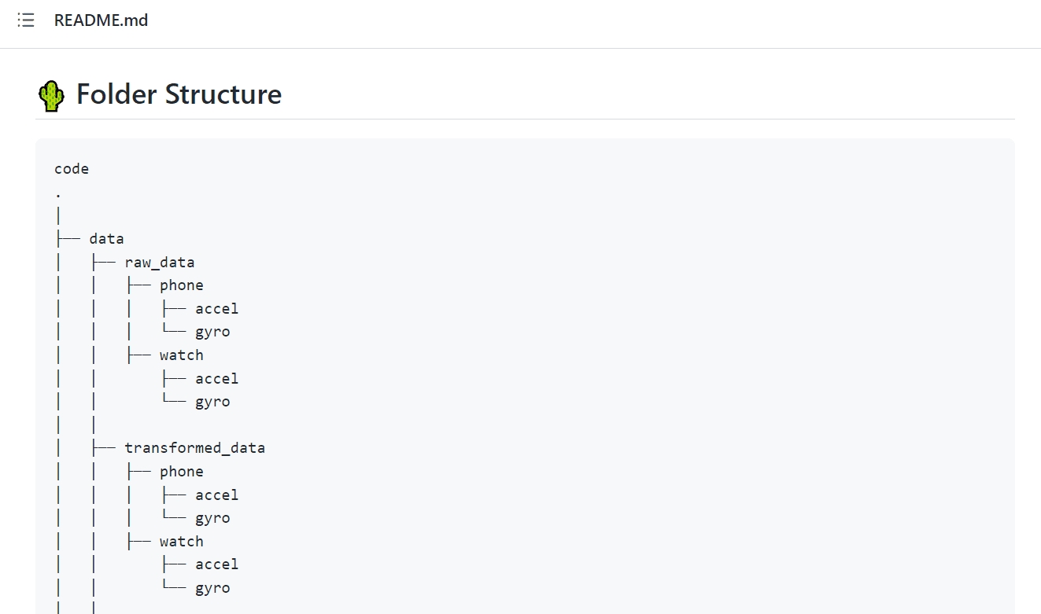Select the accel folder under phone
Screen dimensions: 1041x614
coord(217,308)
